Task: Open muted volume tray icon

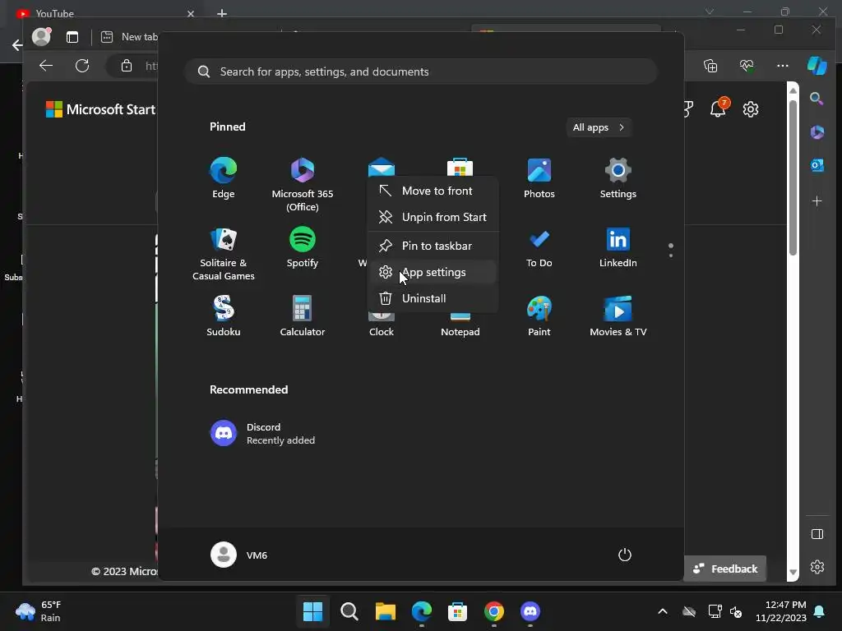Action: coord(736,611)
